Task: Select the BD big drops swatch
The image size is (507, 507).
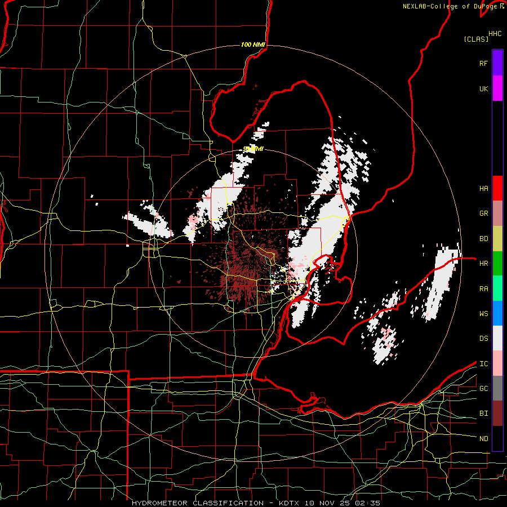Action: pyautogui.click(x=497, y=239)
